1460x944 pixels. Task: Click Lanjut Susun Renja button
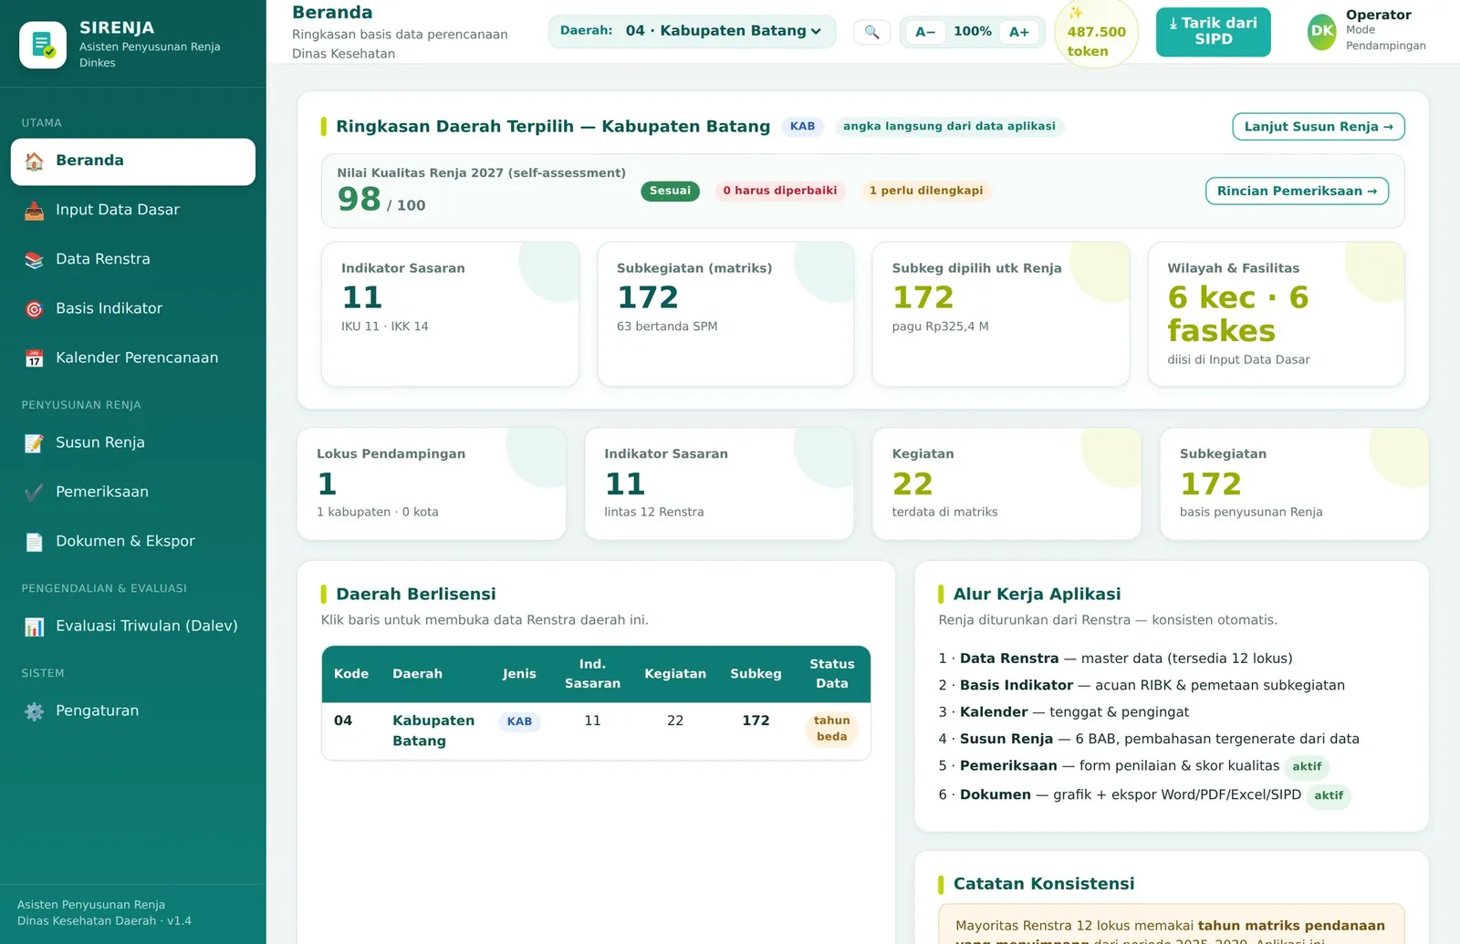pyautogui.click(x=1318, y=127)
